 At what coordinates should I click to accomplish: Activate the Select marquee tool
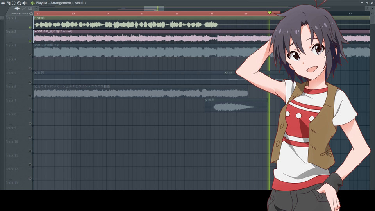14,3
